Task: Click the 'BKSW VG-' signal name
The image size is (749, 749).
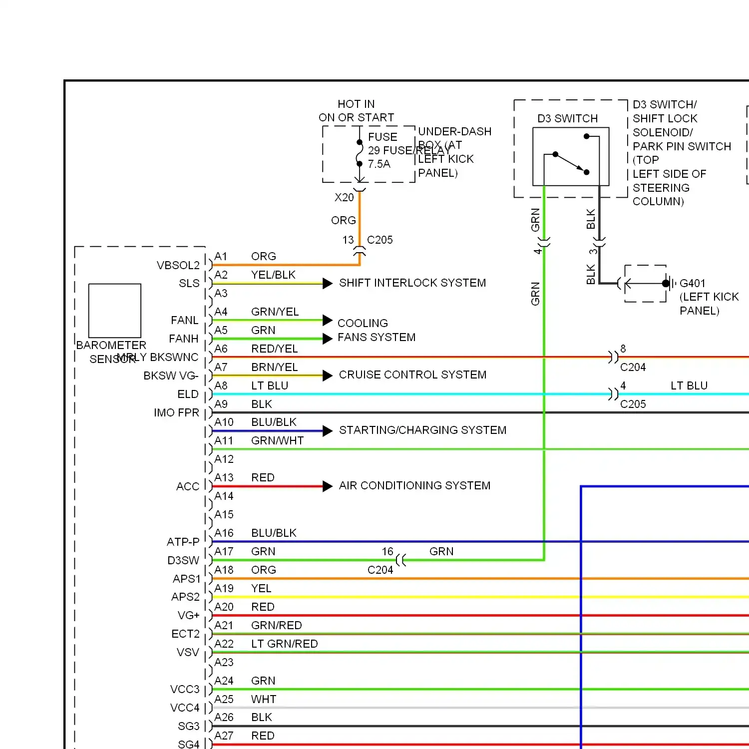Action: [x=171, y=376]
